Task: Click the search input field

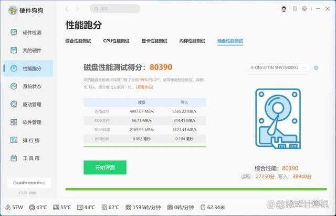Action: [115, 9]
